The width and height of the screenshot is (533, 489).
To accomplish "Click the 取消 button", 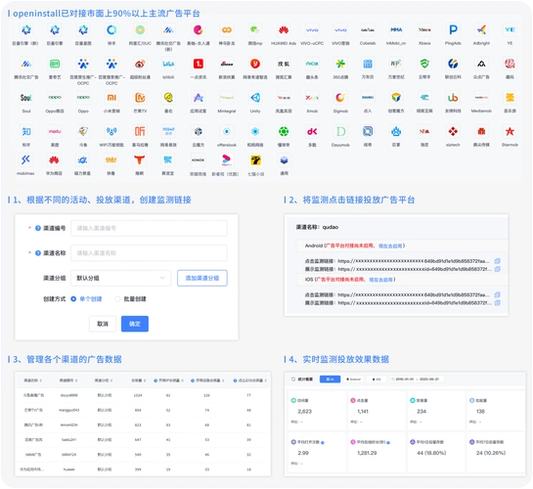I will tap(103, 324).
